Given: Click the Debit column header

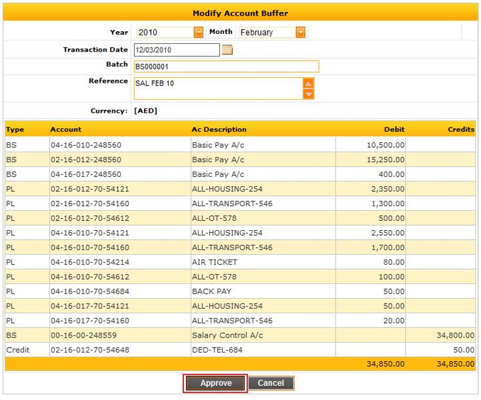Looking at the screenshot, I should click(394, 130).
